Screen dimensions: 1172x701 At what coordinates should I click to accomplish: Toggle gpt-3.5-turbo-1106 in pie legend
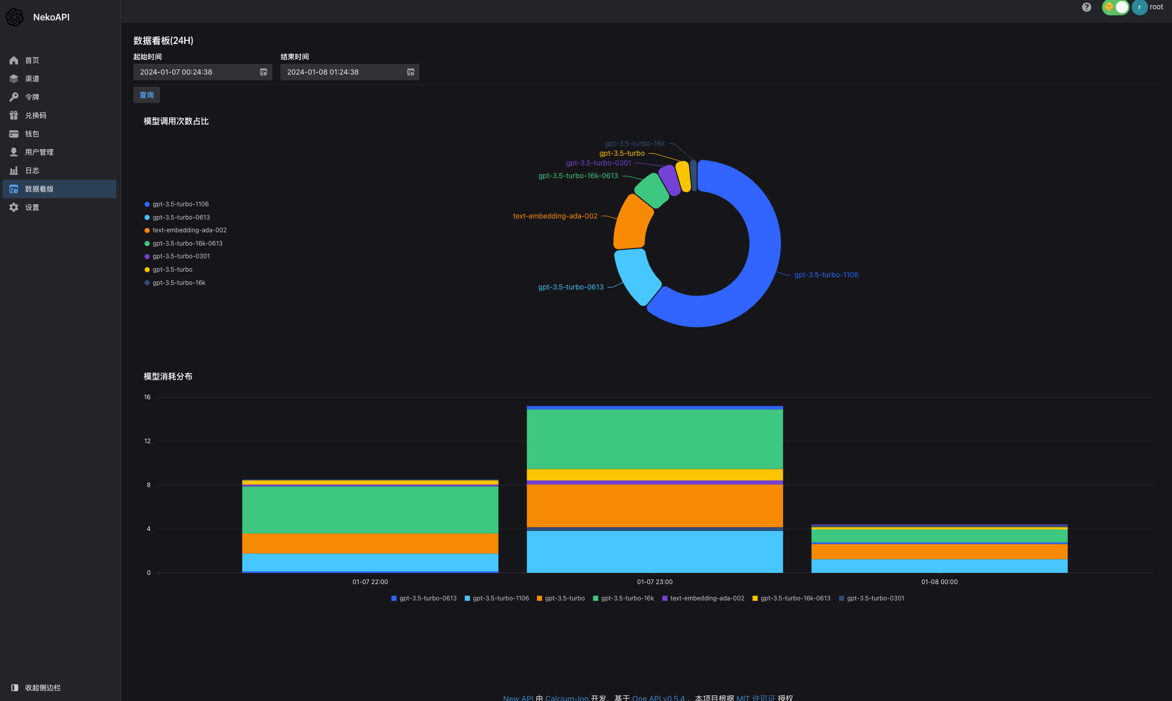click(177, 204)
